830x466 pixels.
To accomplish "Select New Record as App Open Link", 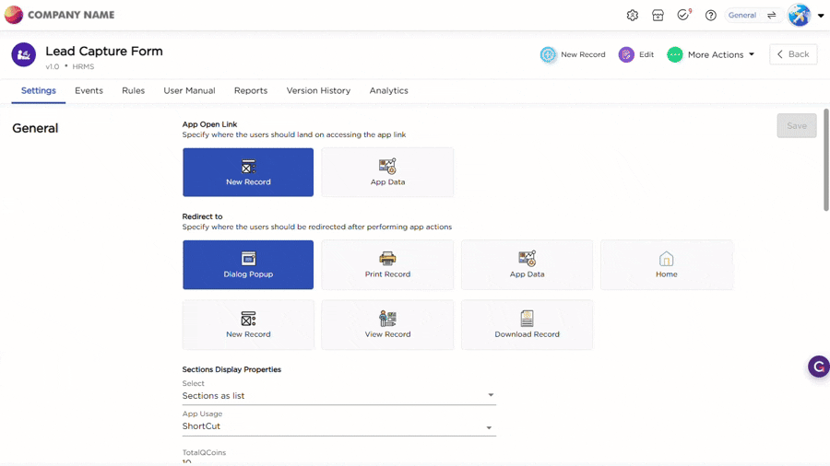I will [x=248, y=172].
